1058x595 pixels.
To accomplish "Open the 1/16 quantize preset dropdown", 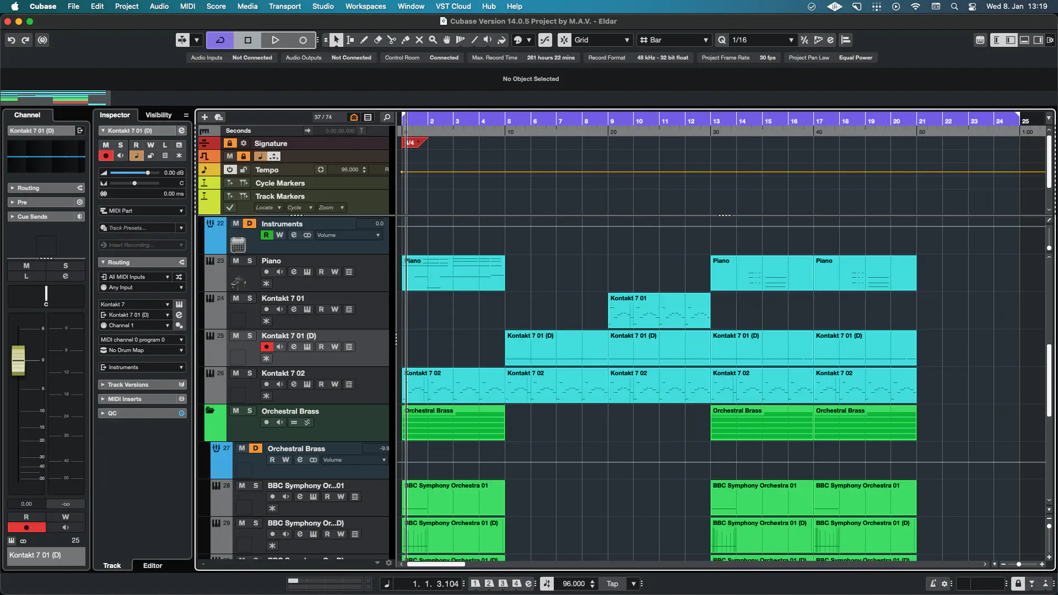I will point(791,40).
